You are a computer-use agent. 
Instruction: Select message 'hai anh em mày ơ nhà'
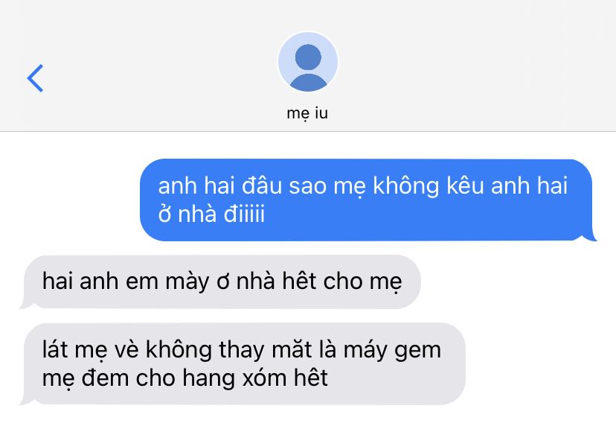222,282
